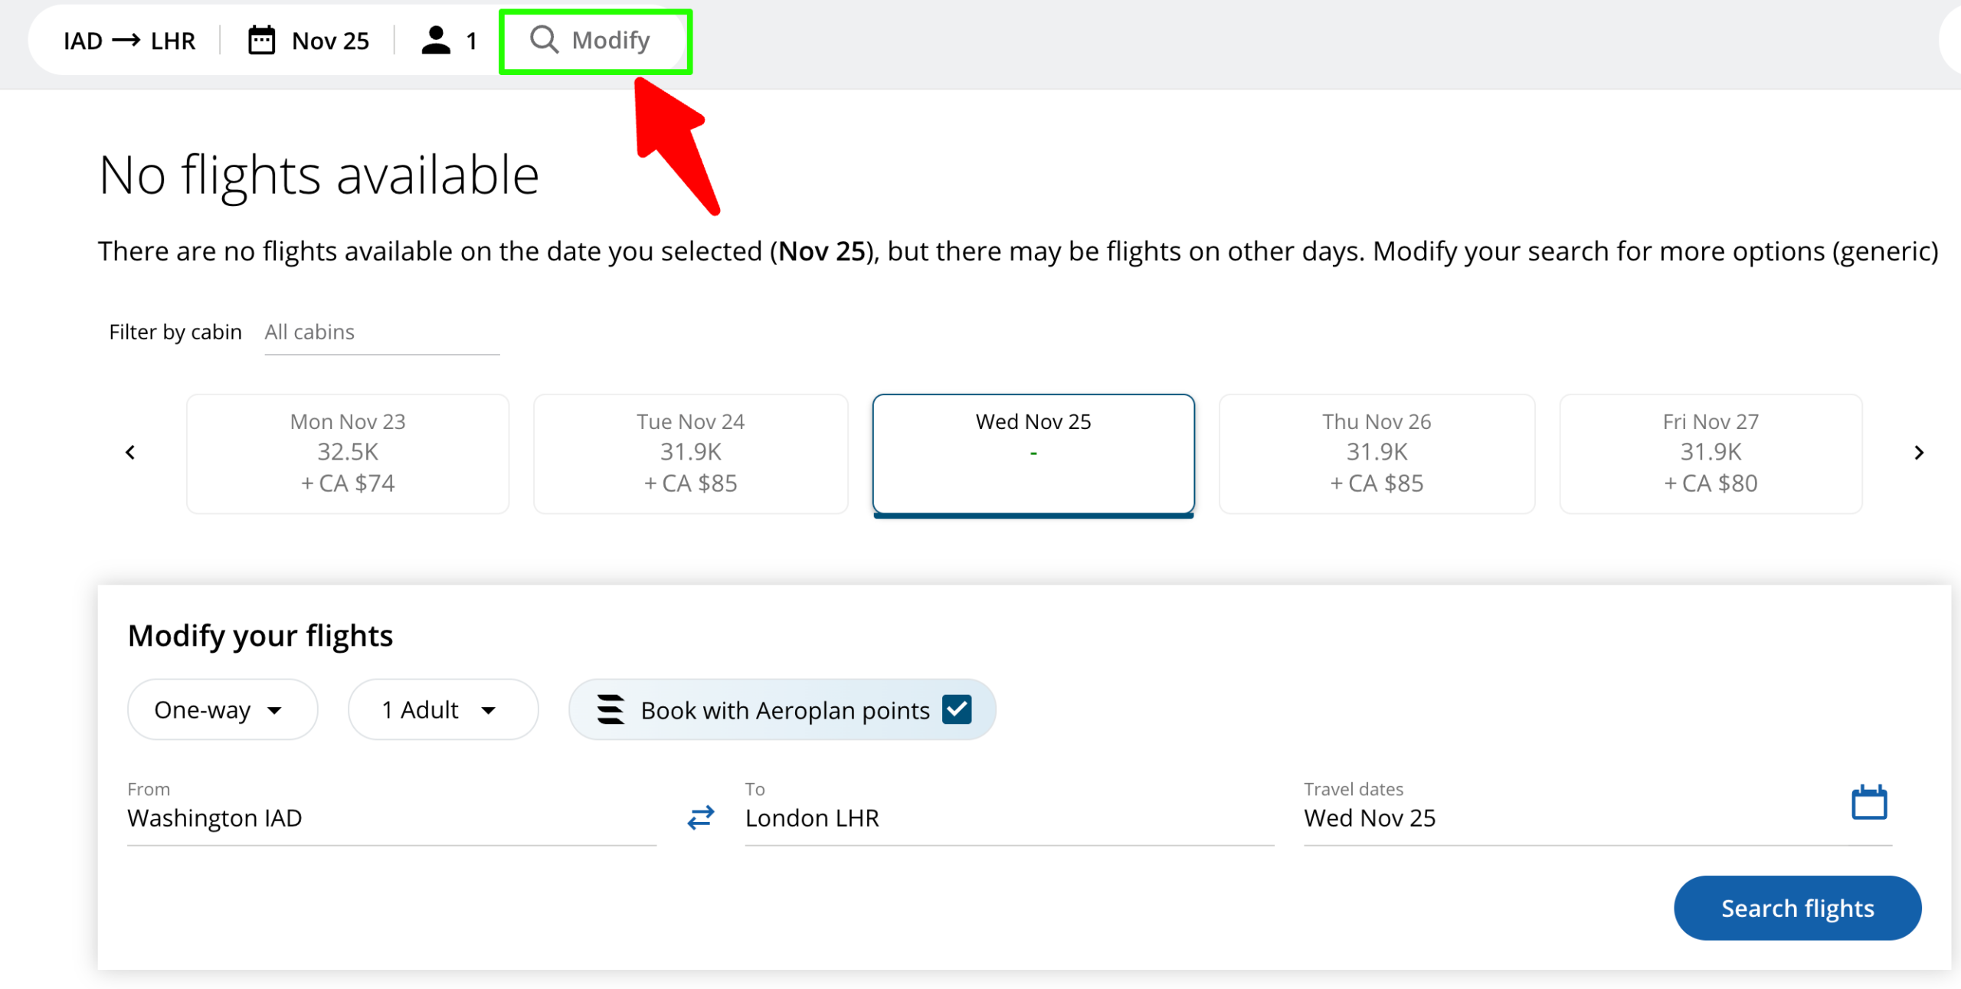1961x989 pixels.
Task: Select the Fri Nov 27 date card
Action: pos(1711,454)
